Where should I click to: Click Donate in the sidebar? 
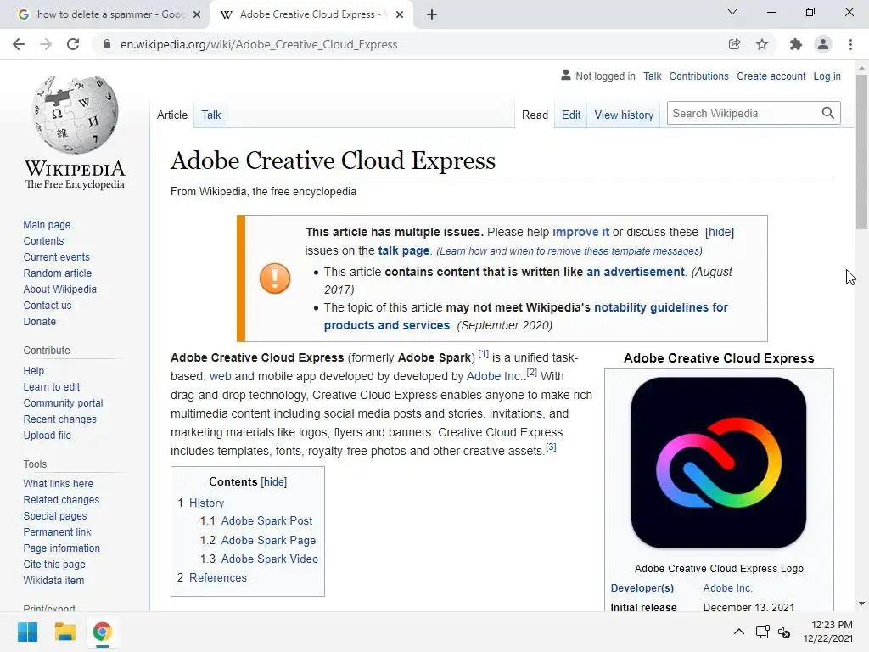tap(39, 321)
